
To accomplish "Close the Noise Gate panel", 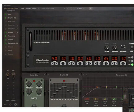I will click(45, 75).
